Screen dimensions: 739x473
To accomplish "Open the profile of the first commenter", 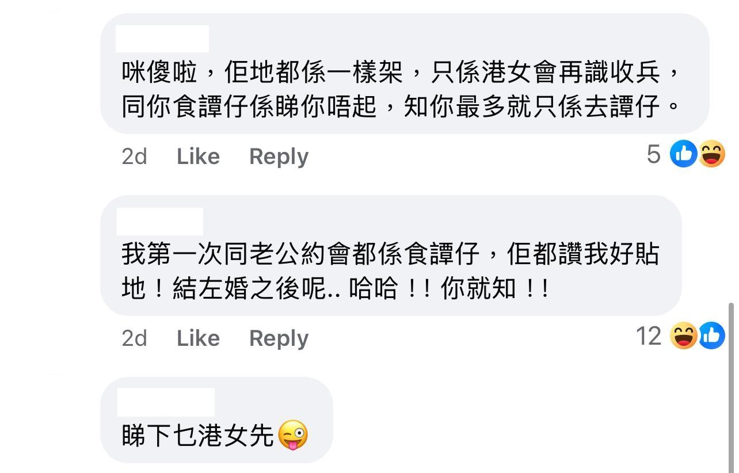I will pos(162,39).
